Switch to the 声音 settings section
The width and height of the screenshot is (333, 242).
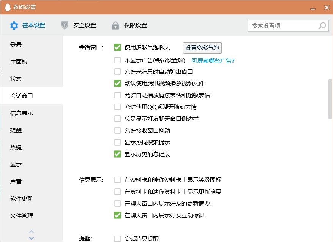16,181
